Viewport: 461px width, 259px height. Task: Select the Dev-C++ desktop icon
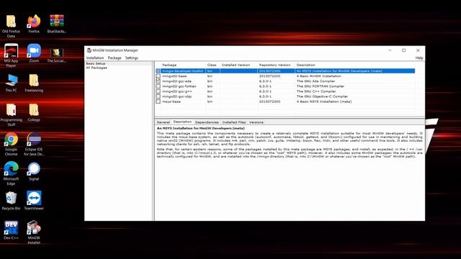(11, 228)
